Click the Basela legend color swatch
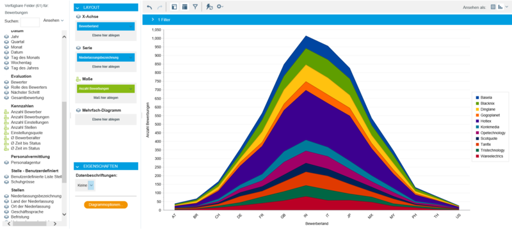512x230 pixels. 477,97
